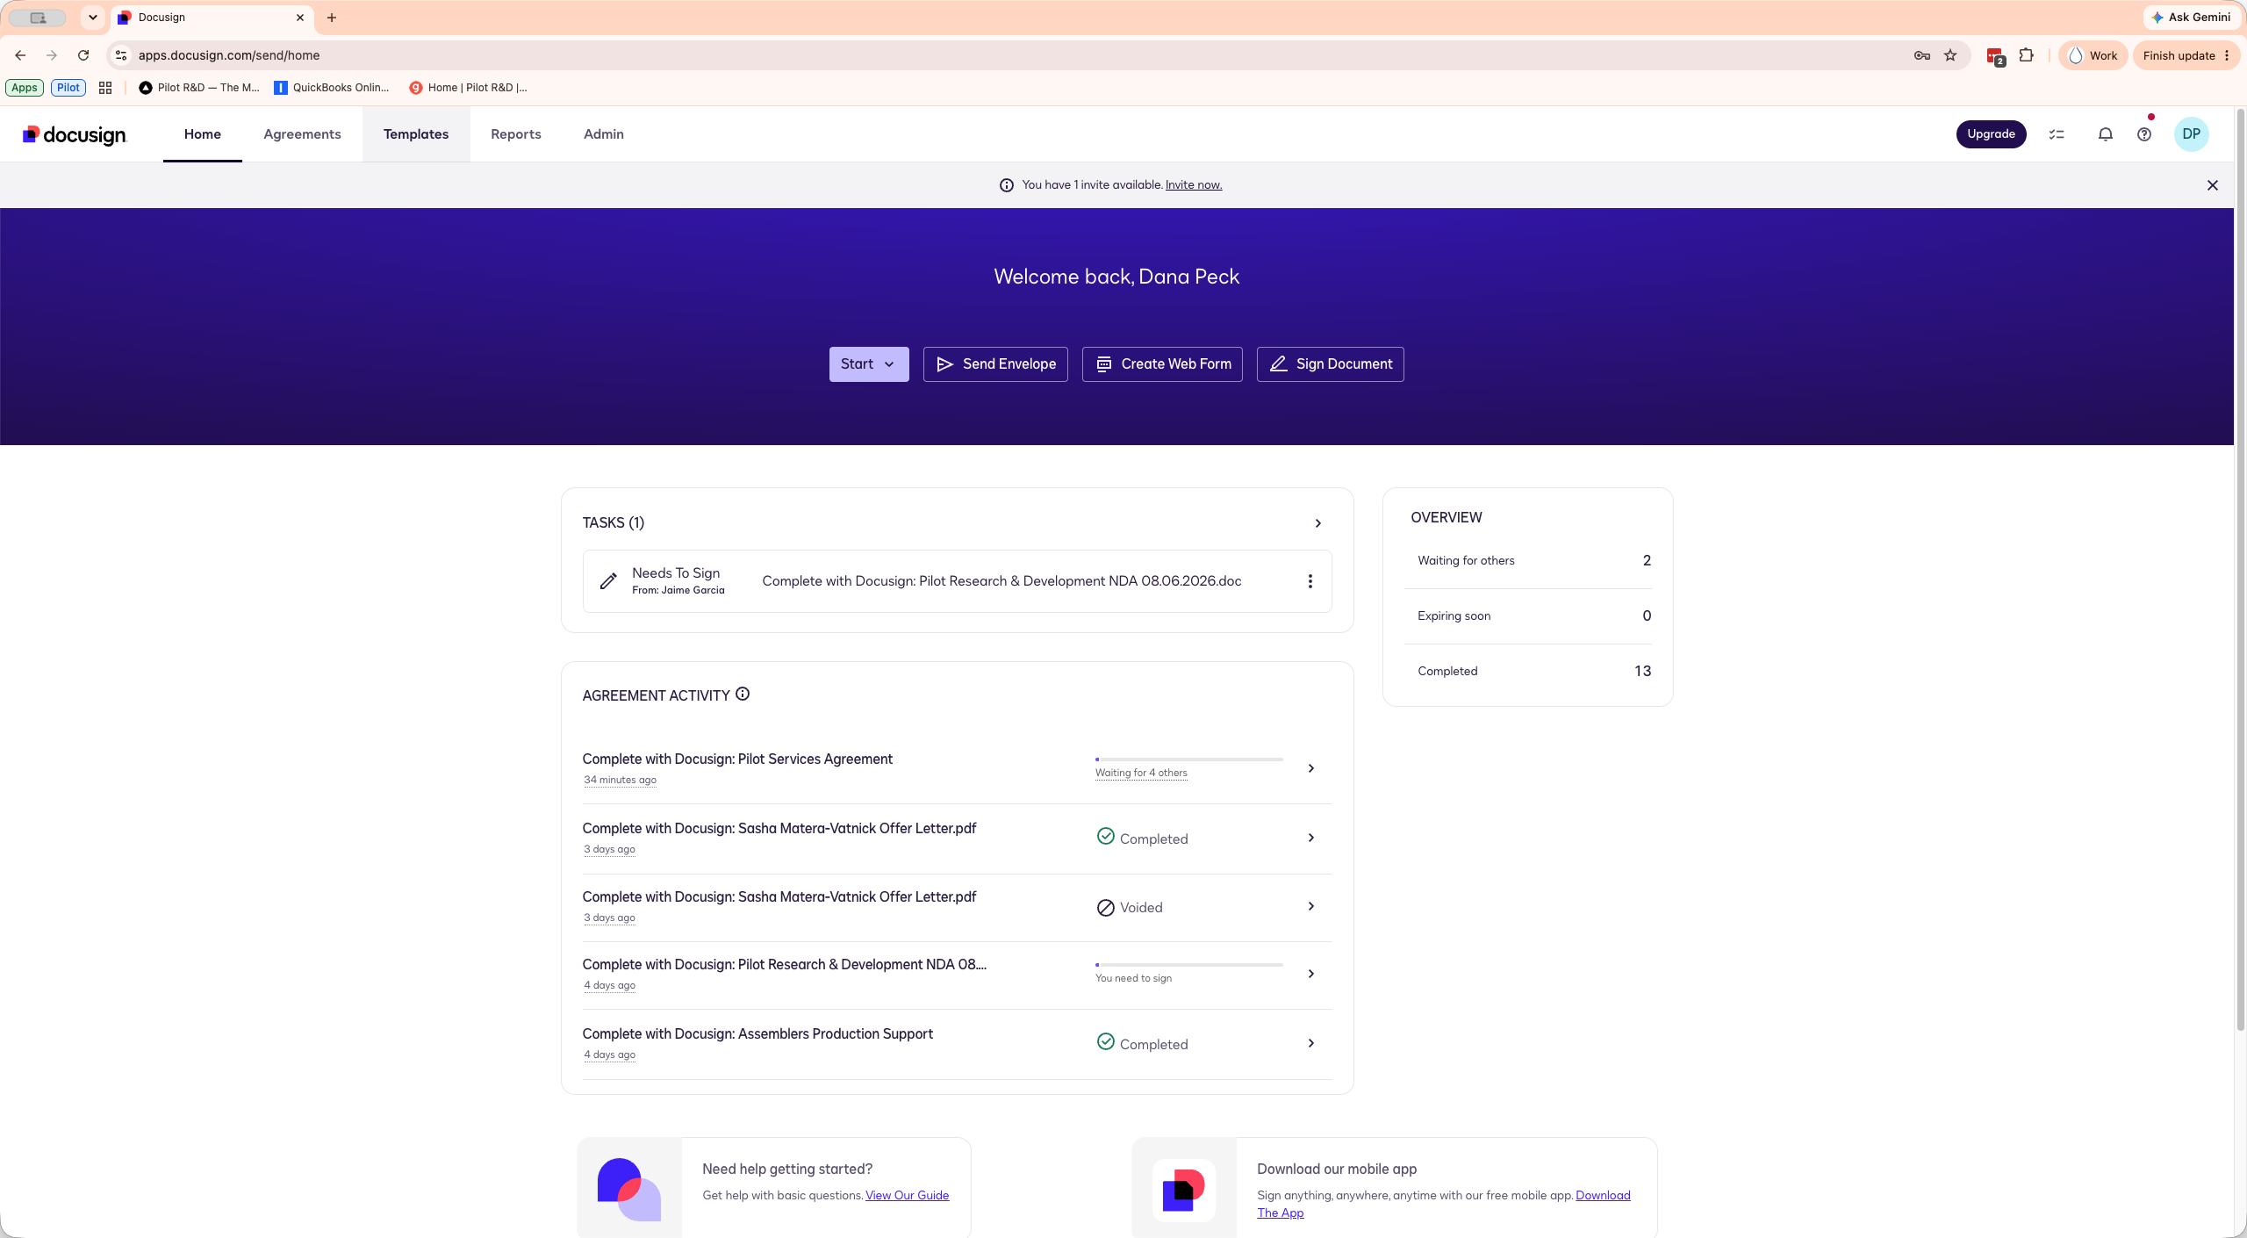The height and width of the screenshot is (1238, 2247).
Task: Open Waiting for others overview row
Action: click(1528, 560)
